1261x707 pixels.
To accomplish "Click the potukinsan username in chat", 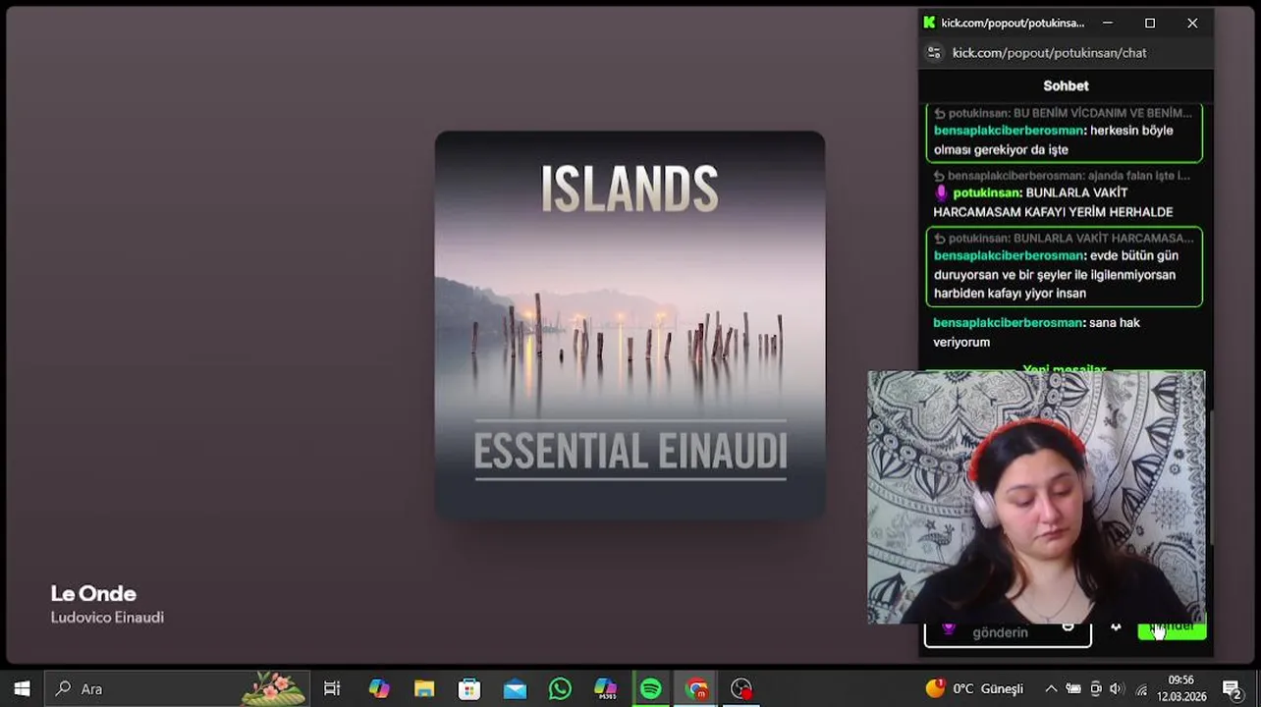I will [987, 192].
